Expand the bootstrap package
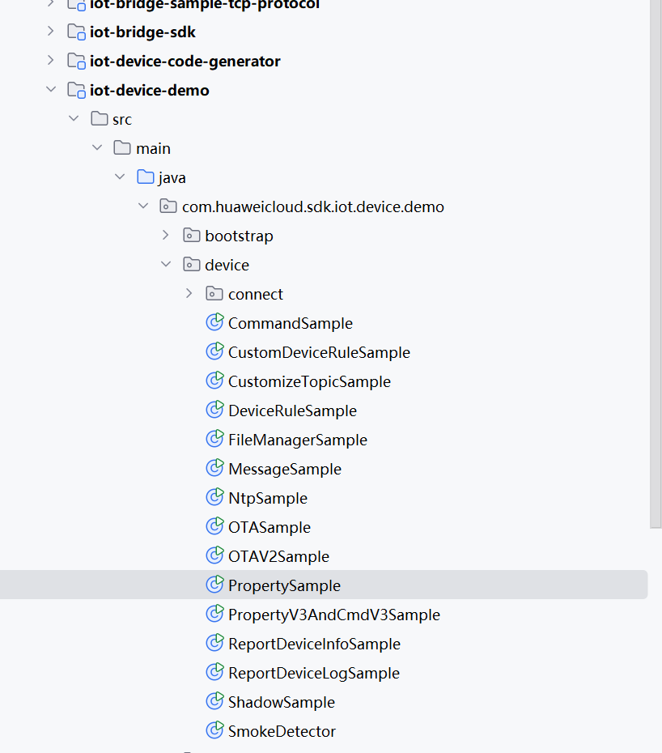 coord(166,236)
